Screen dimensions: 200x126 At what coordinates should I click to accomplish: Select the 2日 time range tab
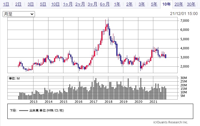(x=19, y=4)
